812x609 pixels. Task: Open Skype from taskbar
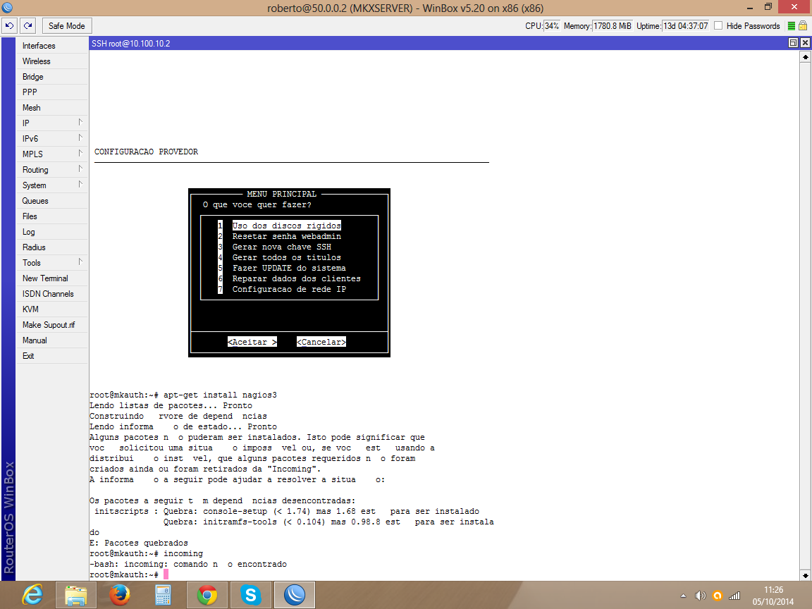[x=251, y=596]
